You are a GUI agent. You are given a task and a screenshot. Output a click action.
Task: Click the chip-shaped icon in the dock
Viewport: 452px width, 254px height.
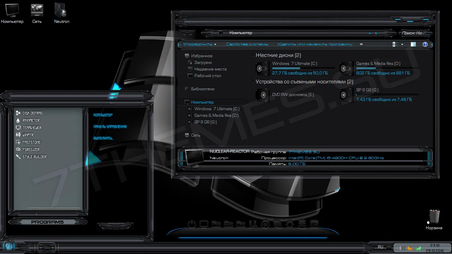click(302, 224)
